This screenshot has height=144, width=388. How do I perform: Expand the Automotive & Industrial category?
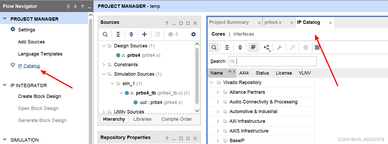tap(218, 112)
